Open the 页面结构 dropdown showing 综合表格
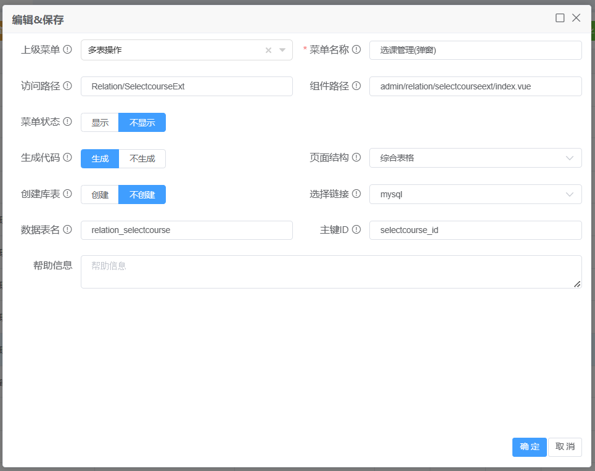 475,158
